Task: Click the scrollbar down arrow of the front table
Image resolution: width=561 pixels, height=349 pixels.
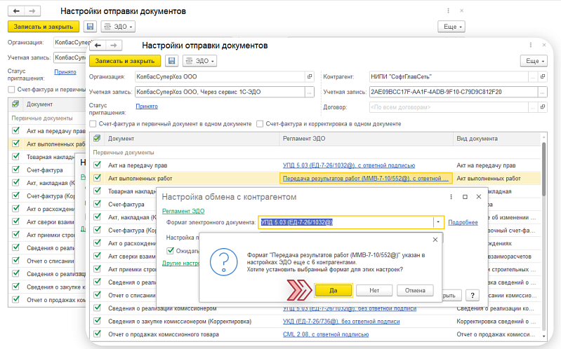Action: 544,336
